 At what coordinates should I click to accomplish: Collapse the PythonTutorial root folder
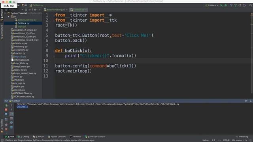[5, 13]
